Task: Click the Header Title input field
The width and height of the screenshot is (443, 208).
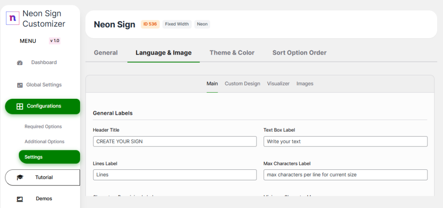Action: pyautogui.click(x=174, y=142)
